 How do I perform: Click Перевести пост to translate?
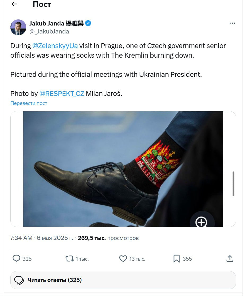point(28,103)
